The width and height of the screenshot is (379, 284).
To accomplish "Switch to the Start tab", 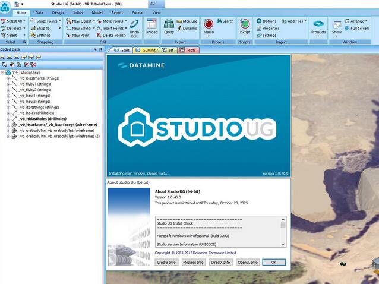I will click(x=122, y=50).
